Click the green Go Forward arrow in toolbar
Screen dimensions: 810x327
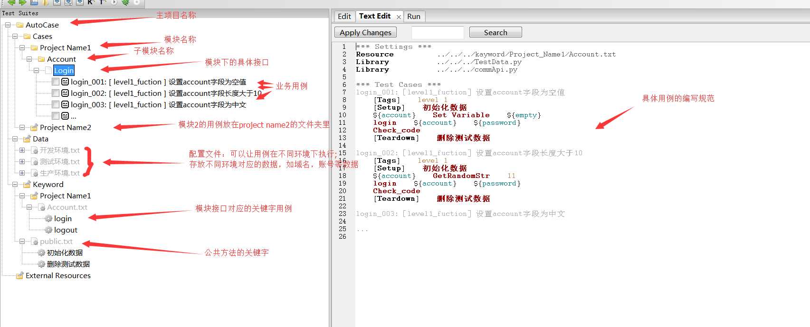pos(22,2)
